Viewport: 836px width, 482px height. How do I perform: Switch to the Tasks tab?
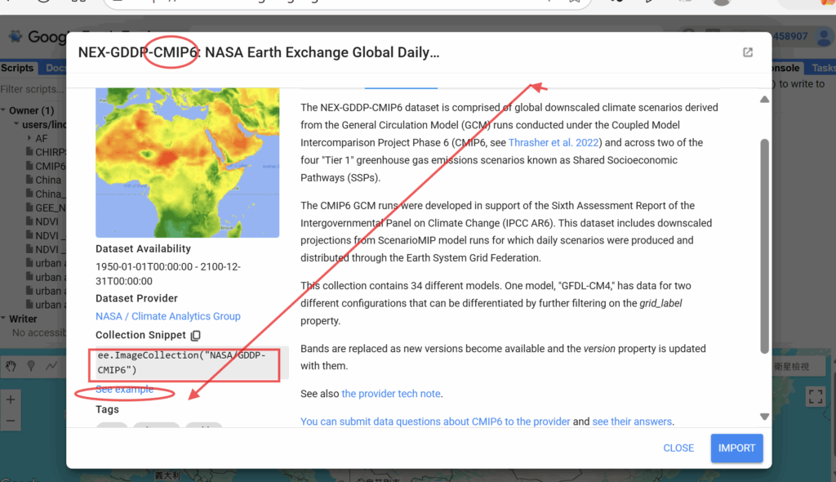822,69
